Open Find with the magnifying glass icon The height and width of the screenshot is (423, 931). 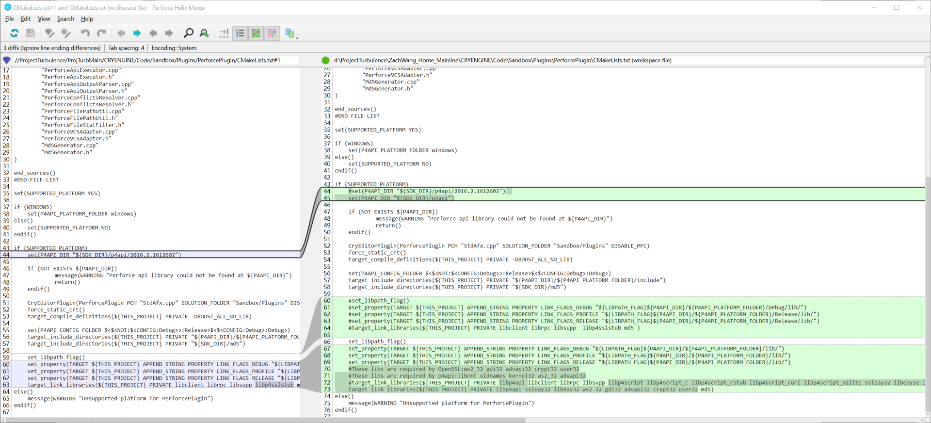(x=188, y=33)
